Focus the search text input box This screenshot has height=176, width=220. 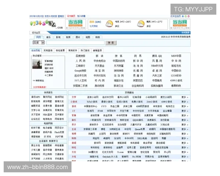coord(75,43)
